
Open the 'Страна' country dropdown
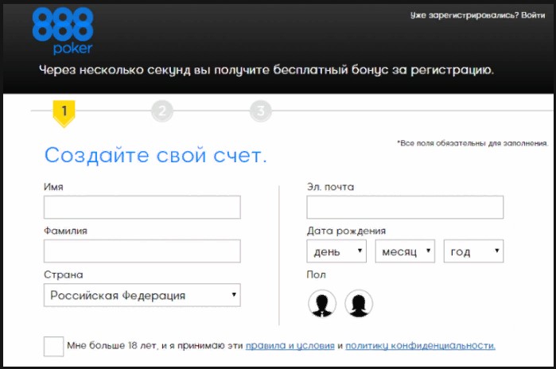142,296
